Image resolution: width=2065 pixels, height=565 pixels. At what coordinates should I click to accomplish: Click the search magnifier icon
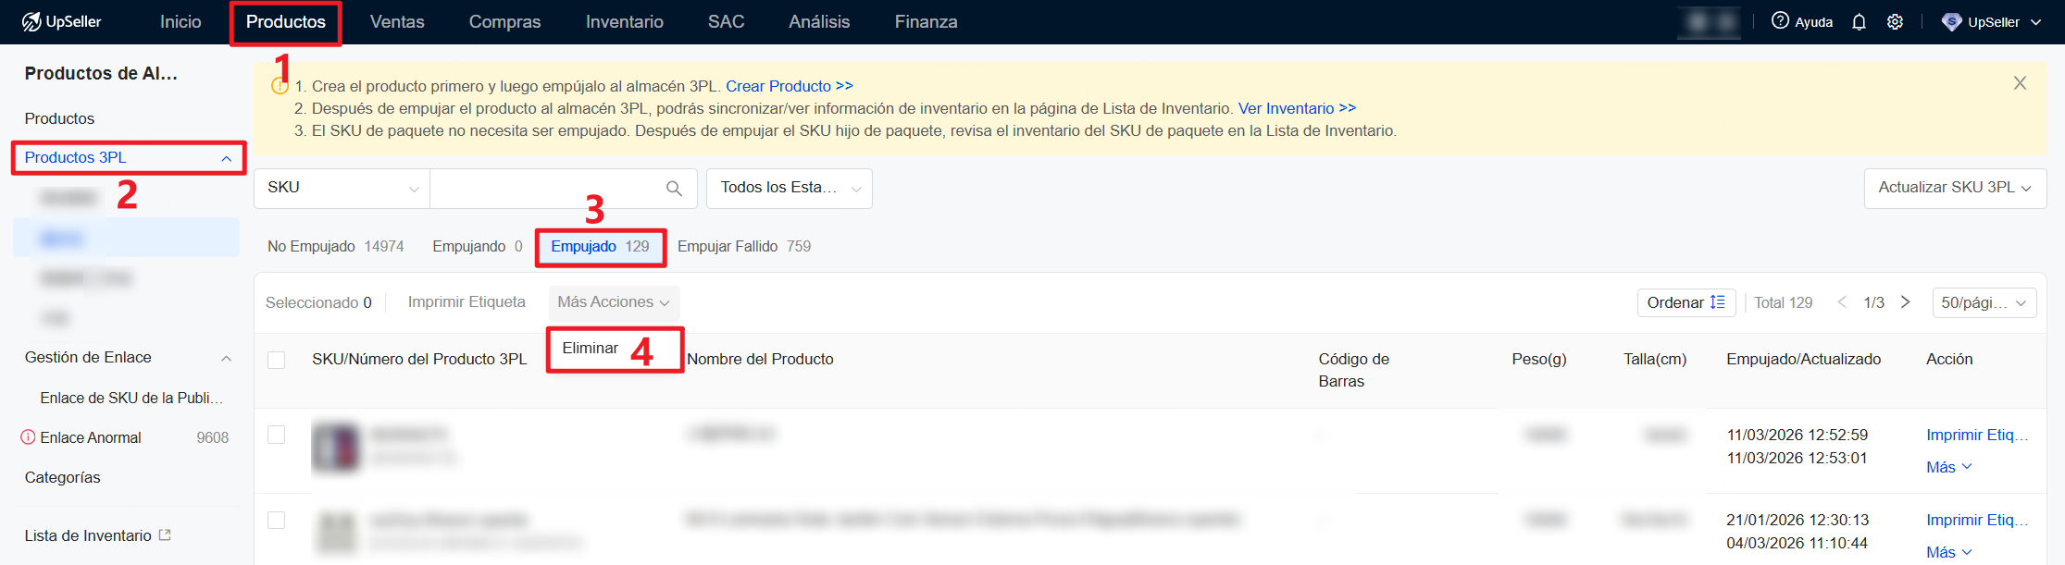[674, 188]
